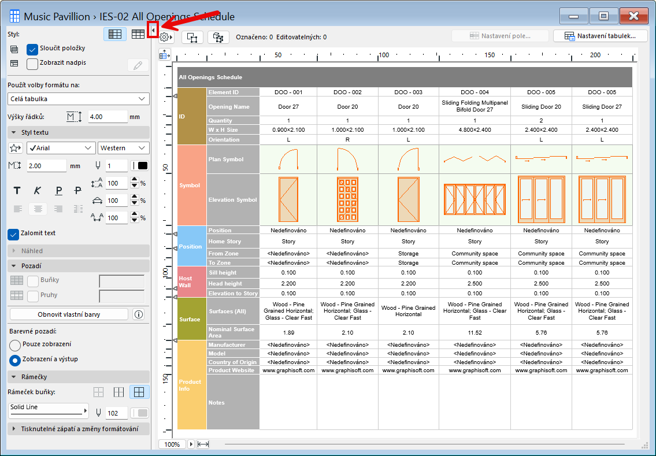The width and height of the screenshot is (656, 456).
Task: Toggle italic text style (K icon)
Action: (38, 191)
